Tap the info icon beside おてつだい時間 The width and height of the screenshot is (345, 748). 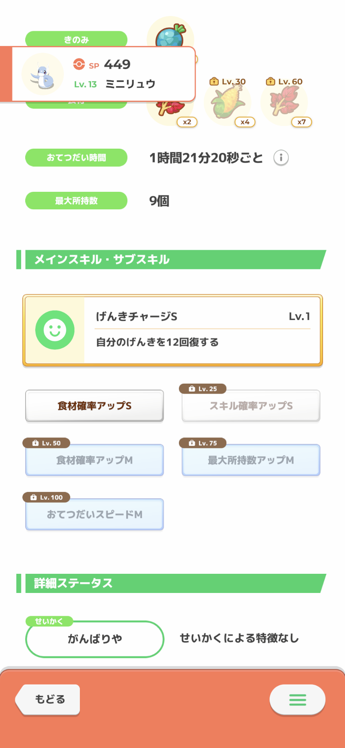(x=281, y=157)
